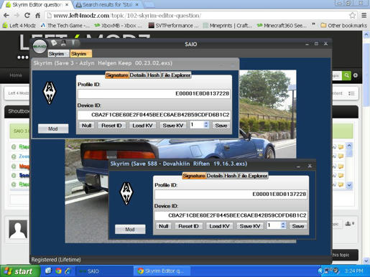Increase the stepper value in Save 3 window

pyautogui.click(x=206, y=123)
